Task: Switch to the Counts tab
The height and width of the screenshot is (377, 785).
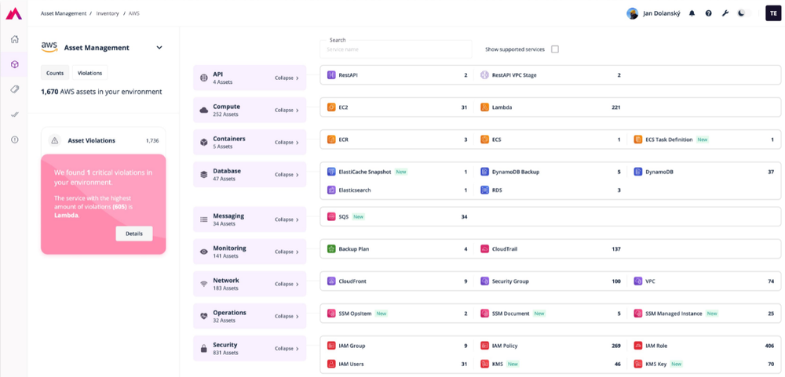Action: (x=55, y=73)
